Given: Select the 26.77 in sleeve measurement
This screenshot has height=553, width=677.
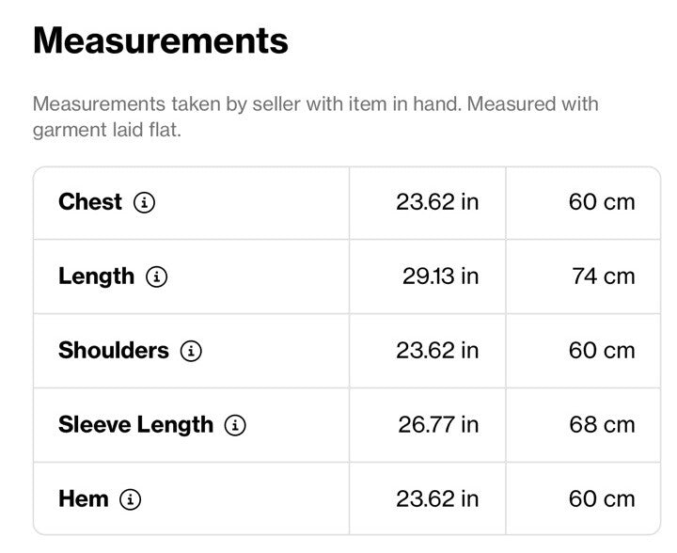Looking at the screenshot, I should click(438, 425).
